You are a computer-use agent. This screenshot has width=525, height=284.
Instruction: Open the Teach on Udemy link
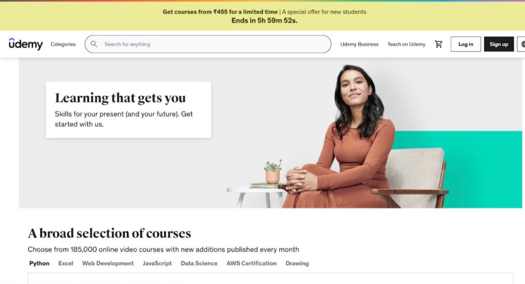pos(406,44)
